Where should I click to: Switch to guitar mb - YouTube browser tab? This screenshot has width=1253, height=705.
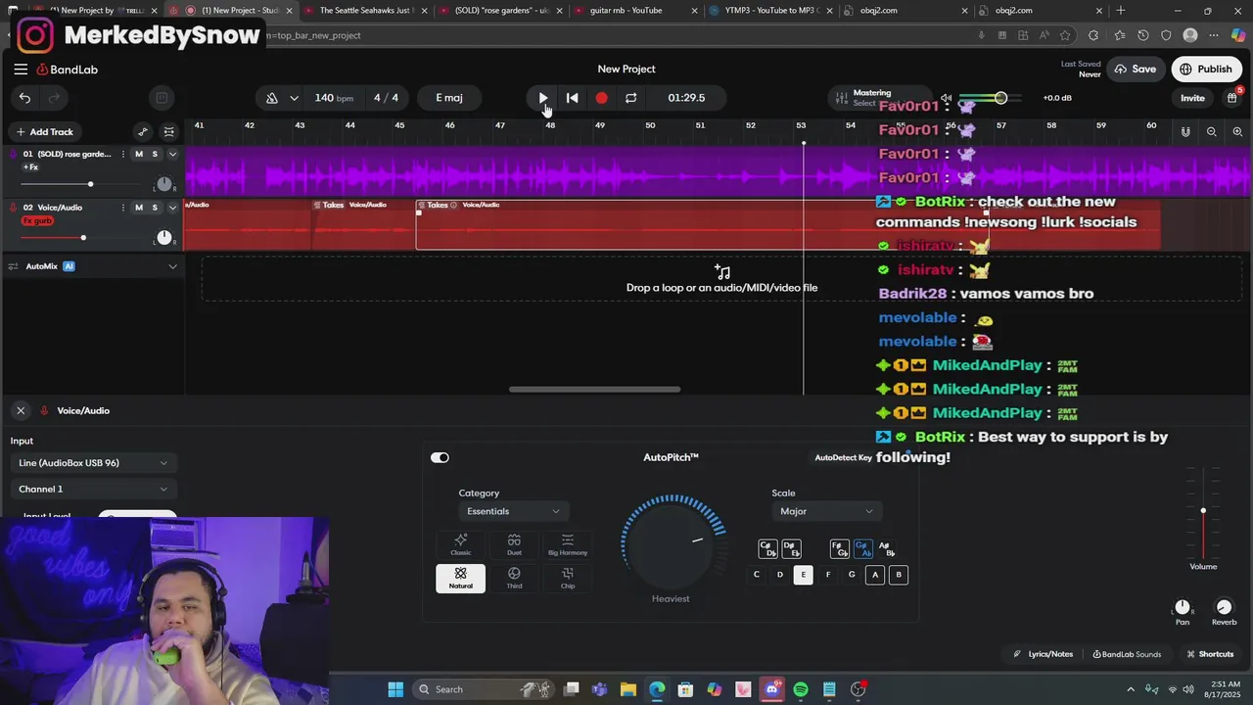tap(626, 11)
